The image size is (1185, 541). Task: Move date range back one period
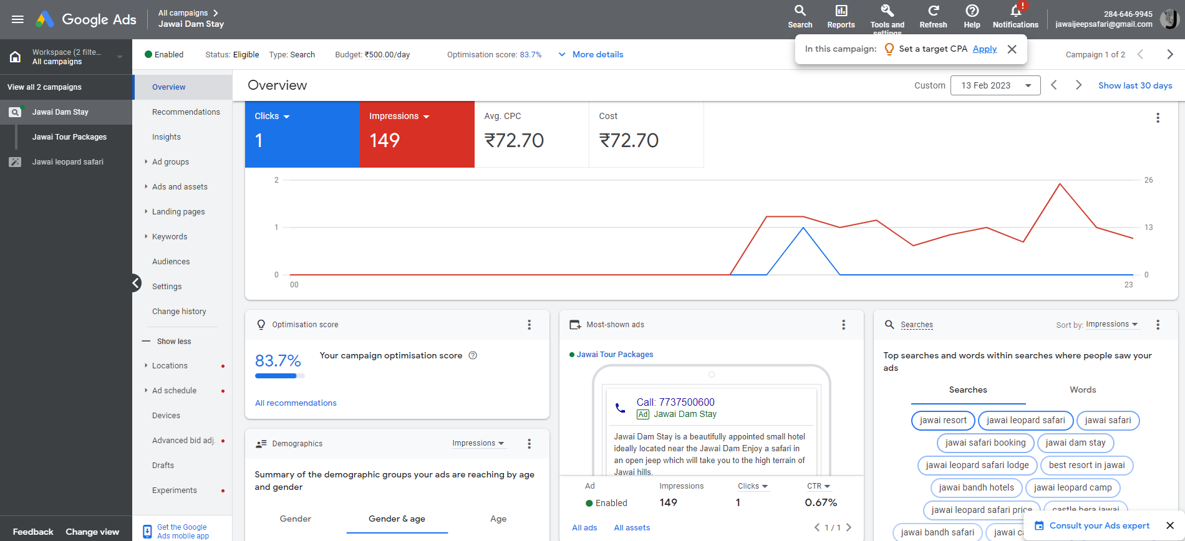click(1053, 85)
